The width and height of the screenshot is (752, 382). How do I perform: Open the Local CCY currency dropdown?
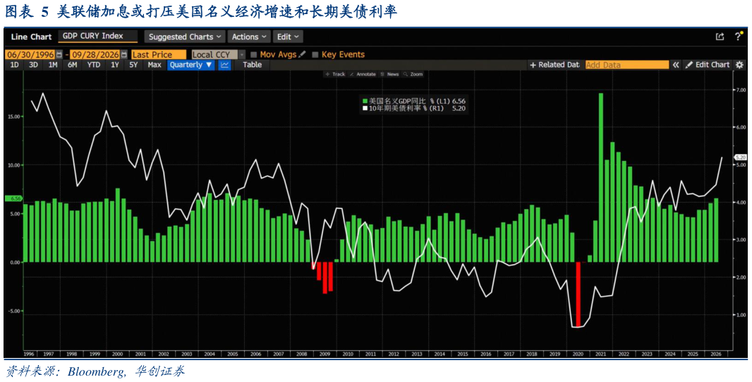click(x=218, y=54)
